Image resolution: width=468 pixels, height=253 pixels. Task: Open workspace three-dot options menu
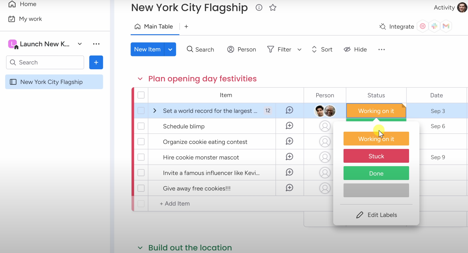coord(96,44)
